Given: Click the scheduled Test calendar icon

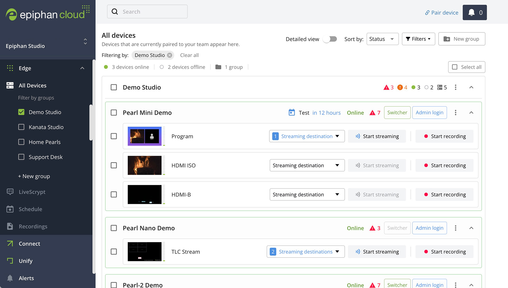Looking at the screenshot, I should (292, 113).
